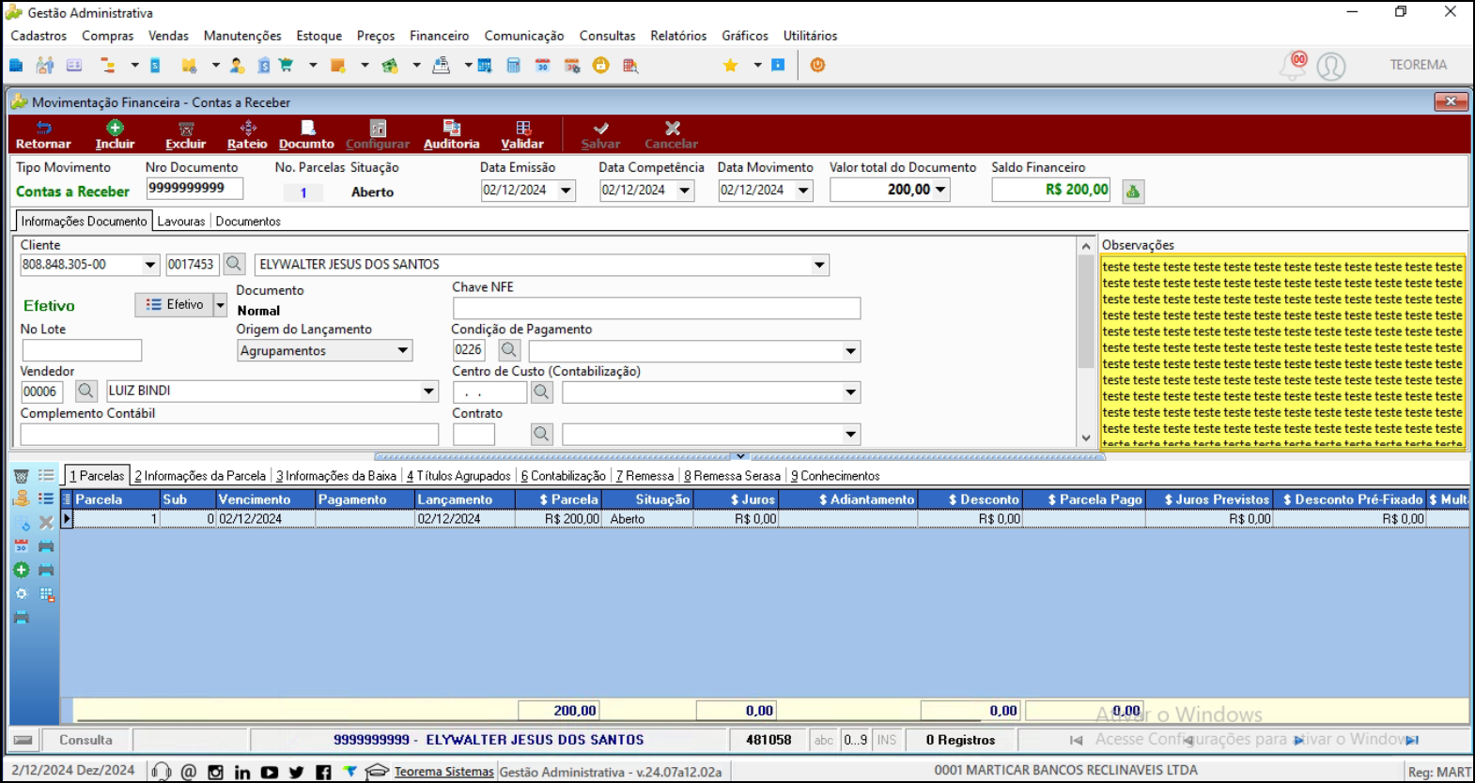Click the magnifier search icon next to client code 0017453
1475x783 pixels.
click(234, 265)
